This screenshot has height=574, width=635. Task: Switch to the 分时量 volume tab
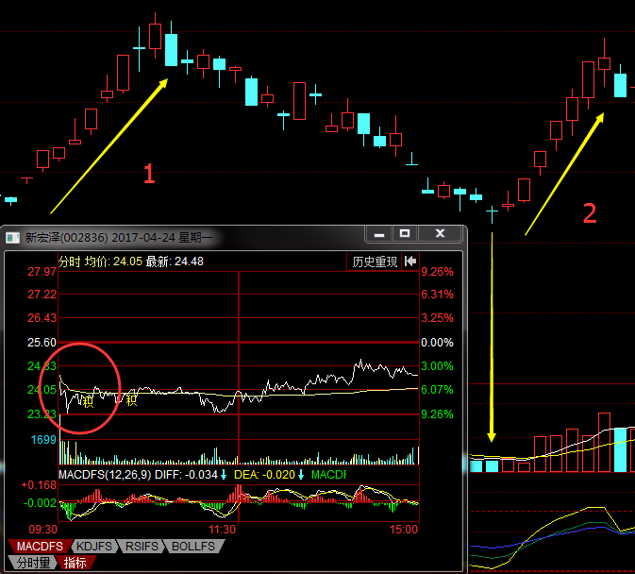pyautogui.click(x=32, y=563)
